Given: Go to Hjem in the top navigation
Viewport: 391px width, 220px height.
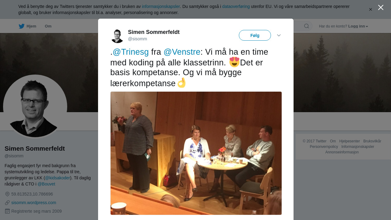Looking at the screenshot, I should tap(31, 26).
